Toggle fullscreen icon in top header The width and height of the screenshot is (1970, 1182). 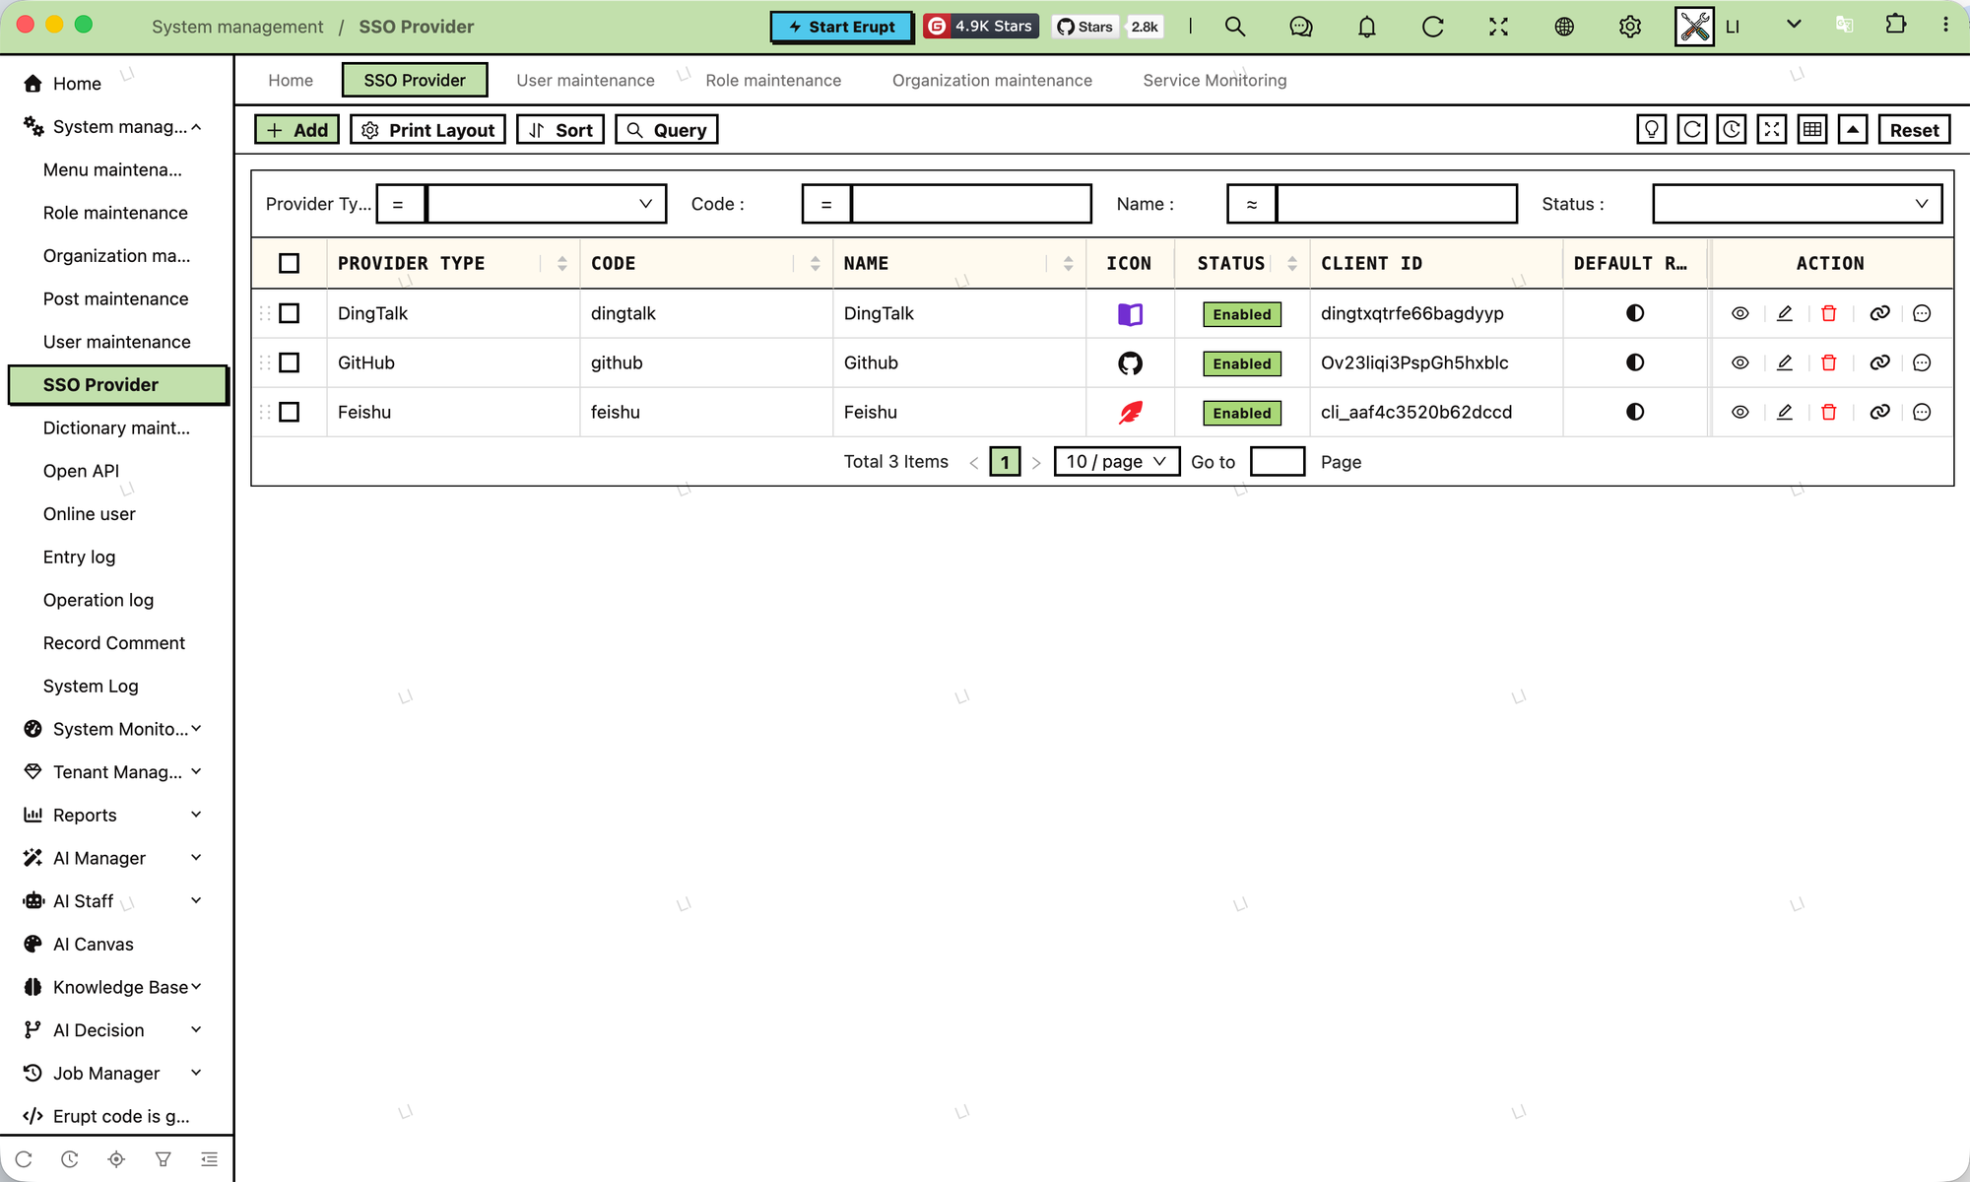1498,27
